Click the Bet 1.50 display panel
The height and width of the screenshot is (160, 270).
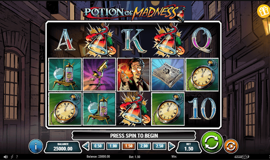[x=189, y=147]
